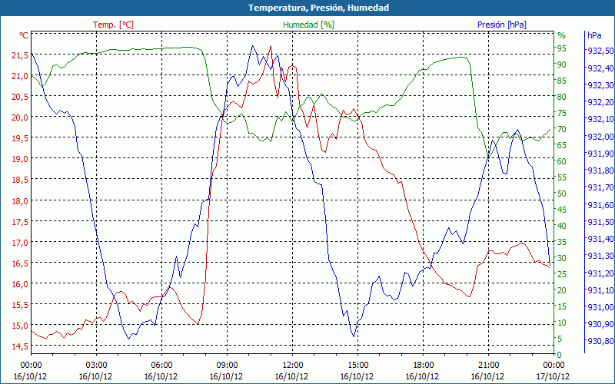Click the 931,90 pressure axis value

click(x=600, y=153)
